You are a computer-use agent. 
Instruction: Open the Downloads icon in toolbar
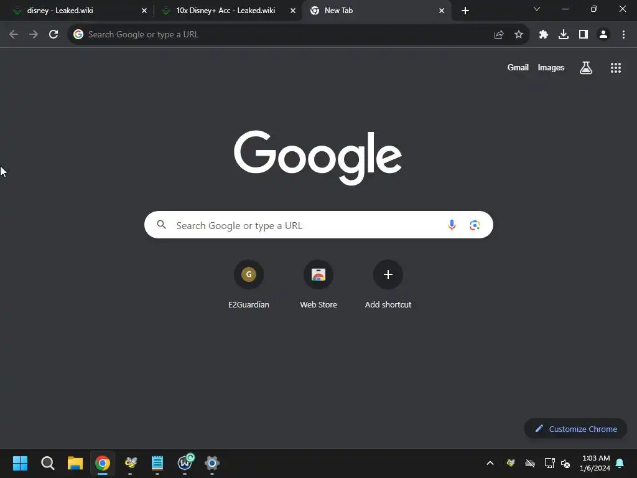pyautogui.click(x=564, y=35)
